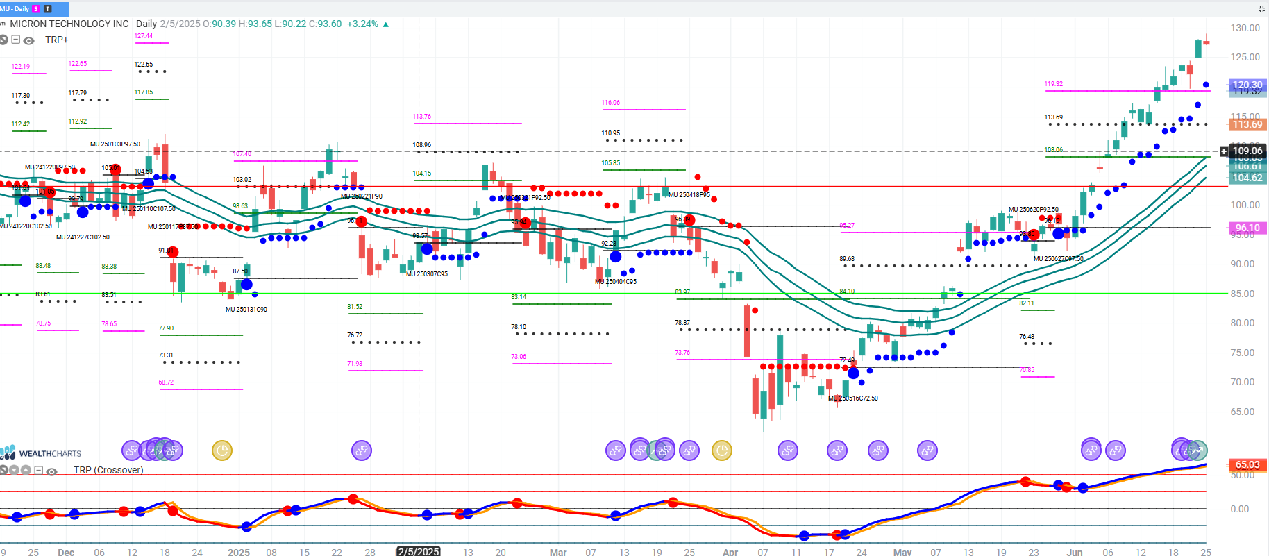The image size is (1269, 556).
Task: Toggle the TRP (Crossover) visibility eye
Action: coord(51,471)
